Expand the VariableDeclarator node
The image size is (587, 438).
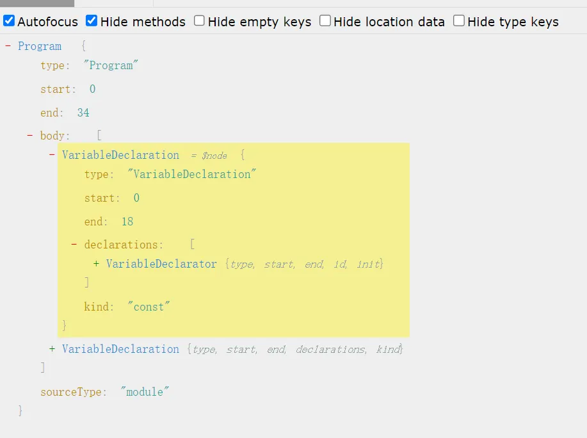[97, 264]
